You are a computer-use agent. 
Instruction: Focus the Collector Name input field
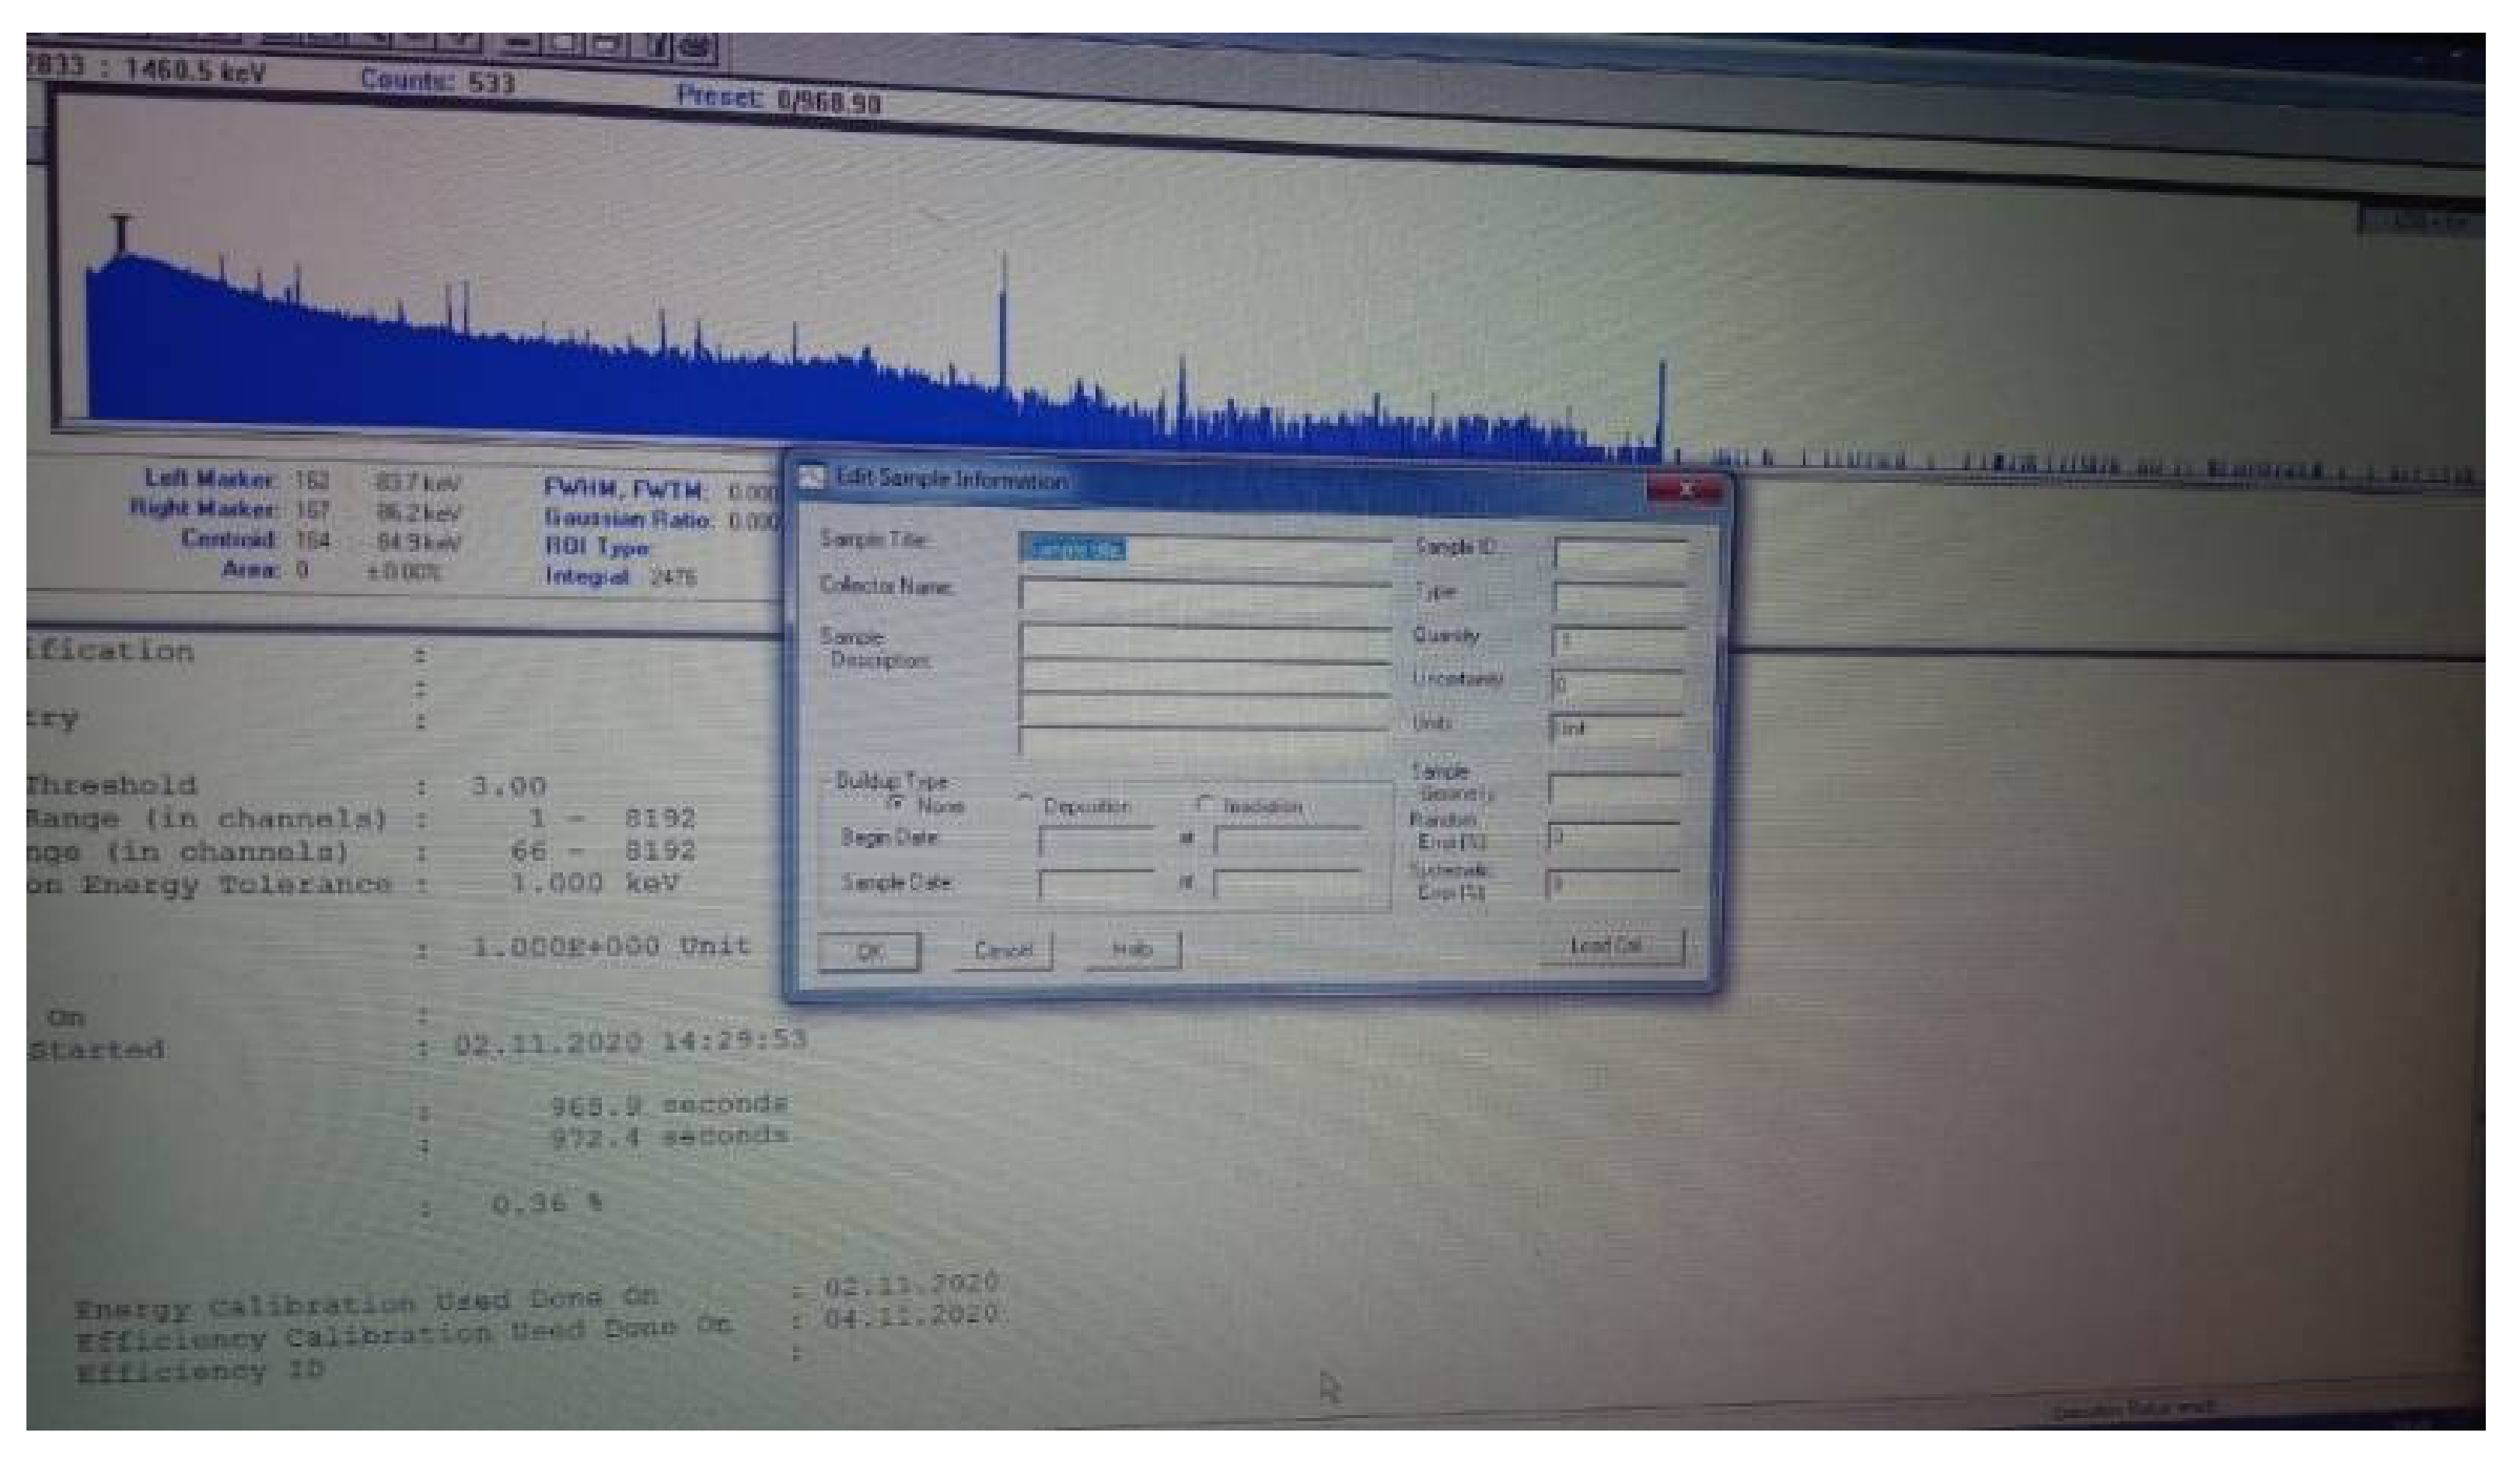pos(1205,595)
